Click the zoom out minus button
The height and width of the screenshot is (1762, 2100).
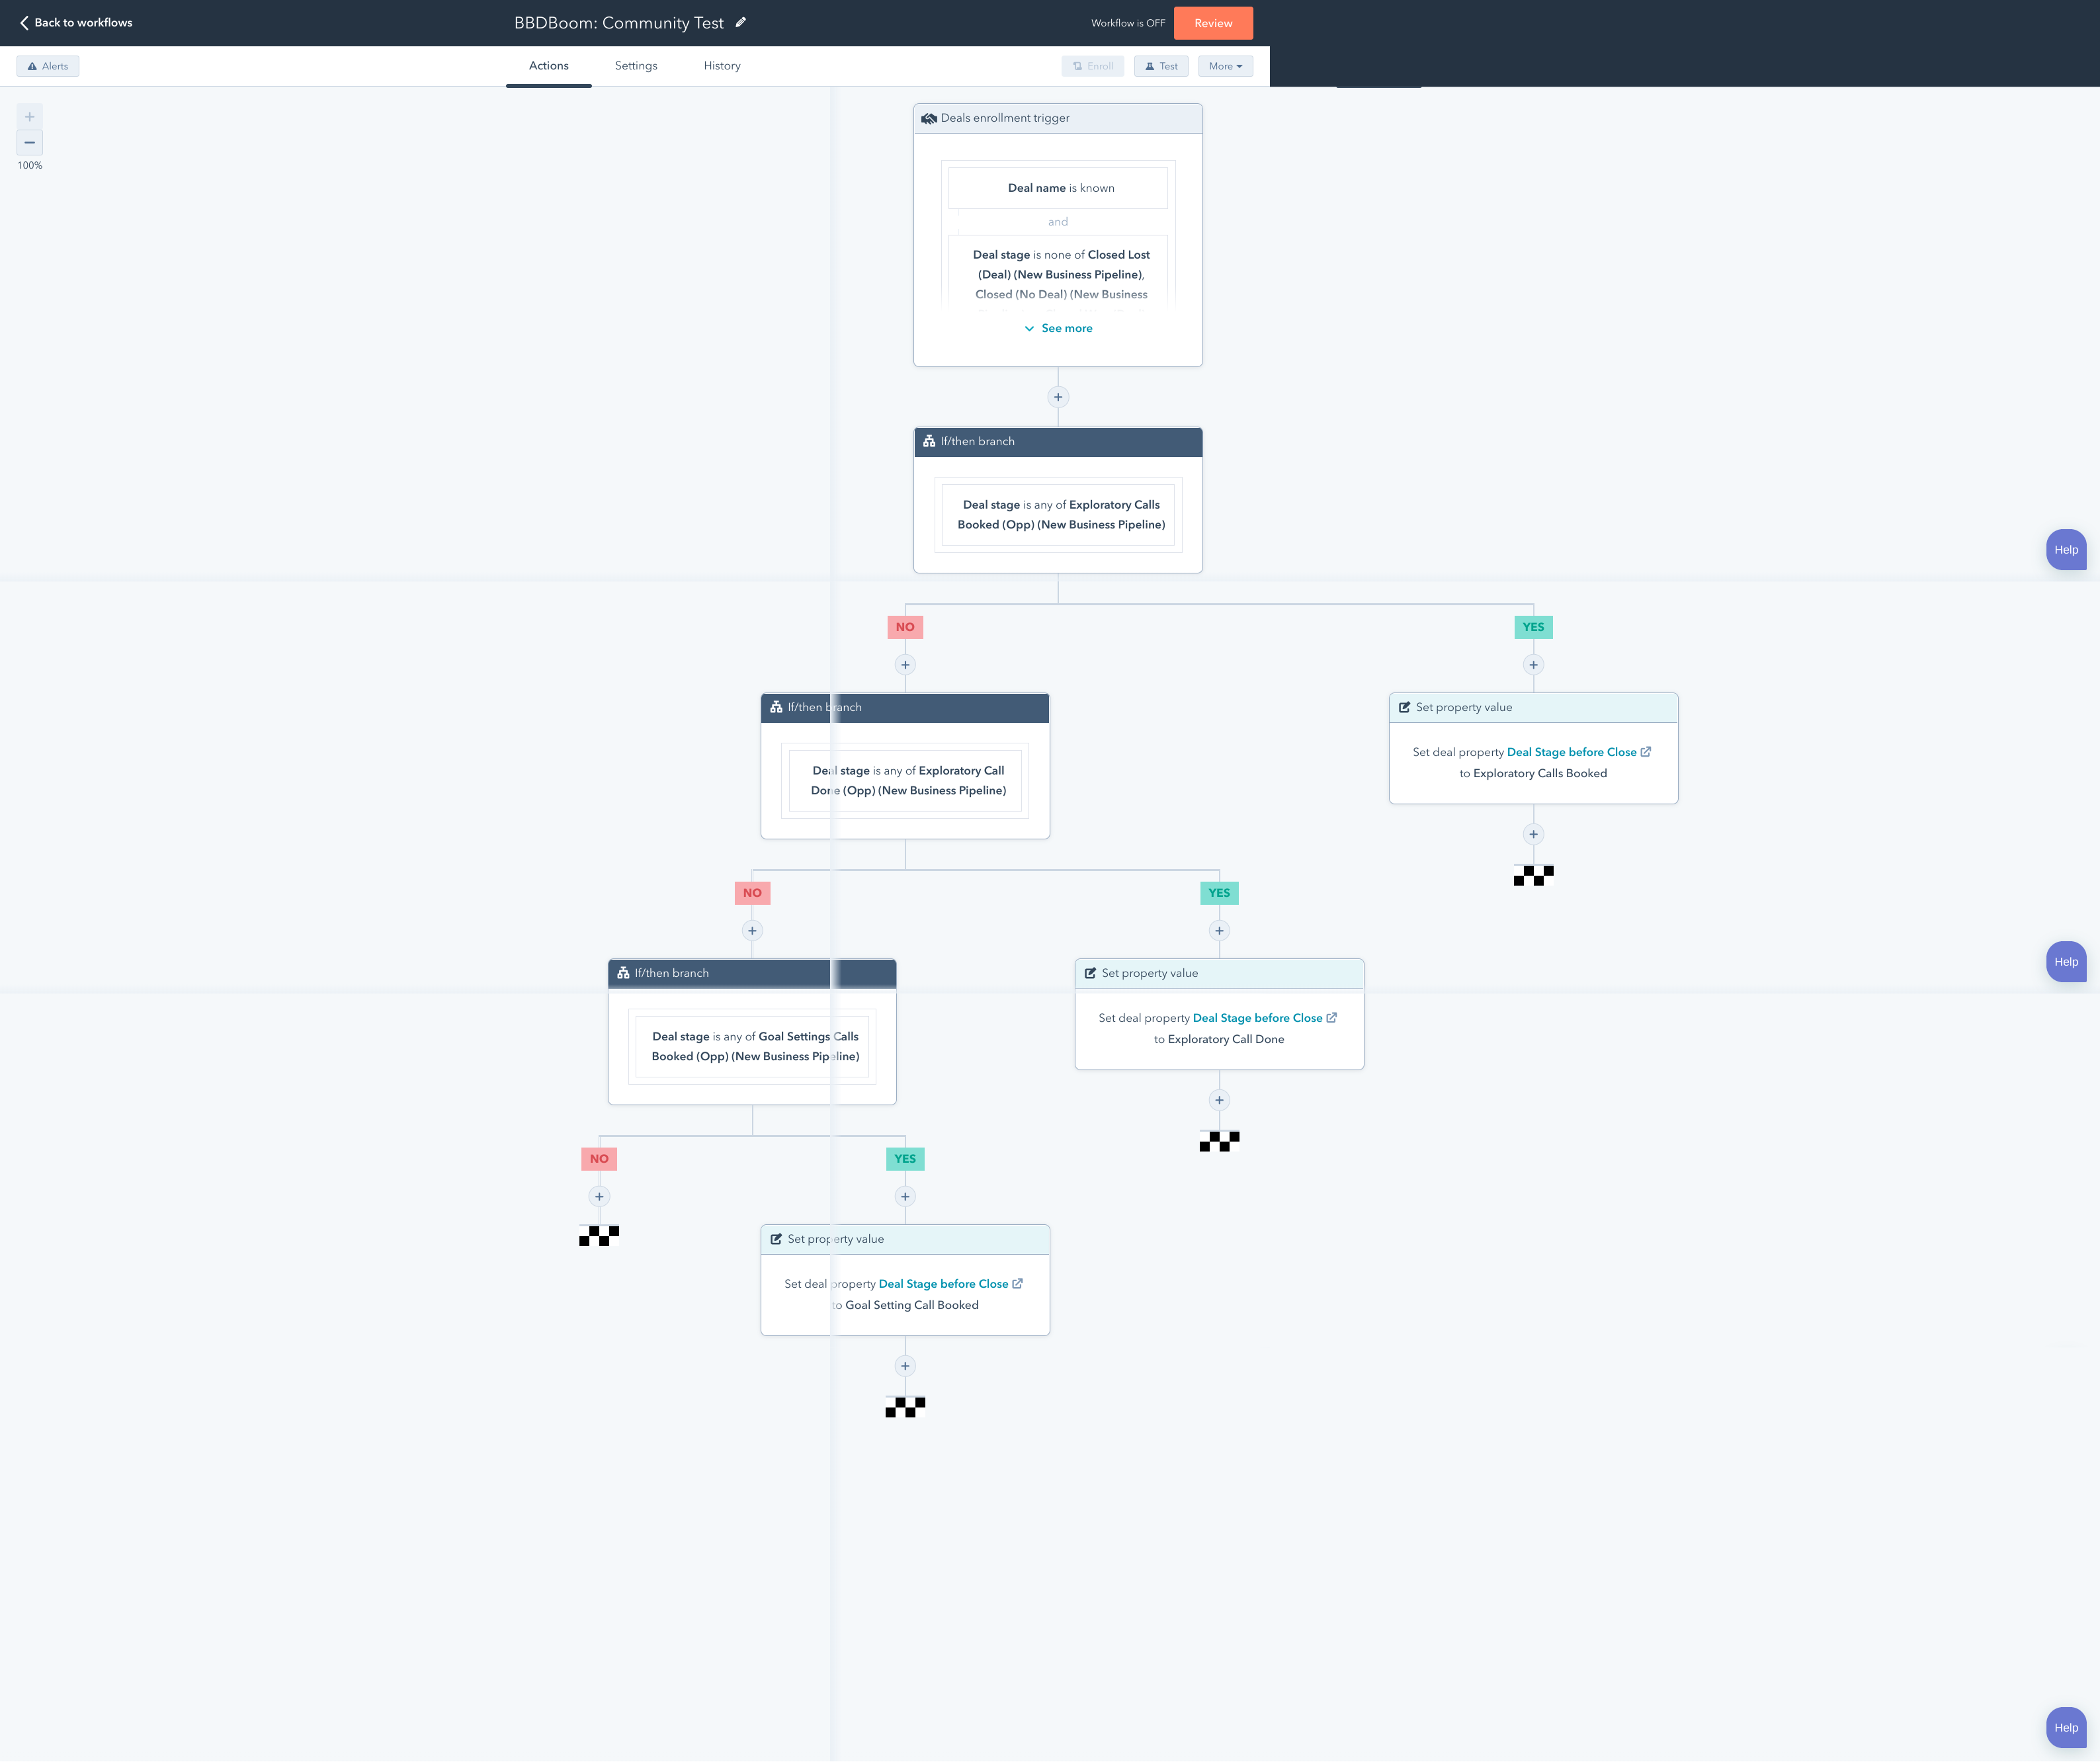pos(30,143)
